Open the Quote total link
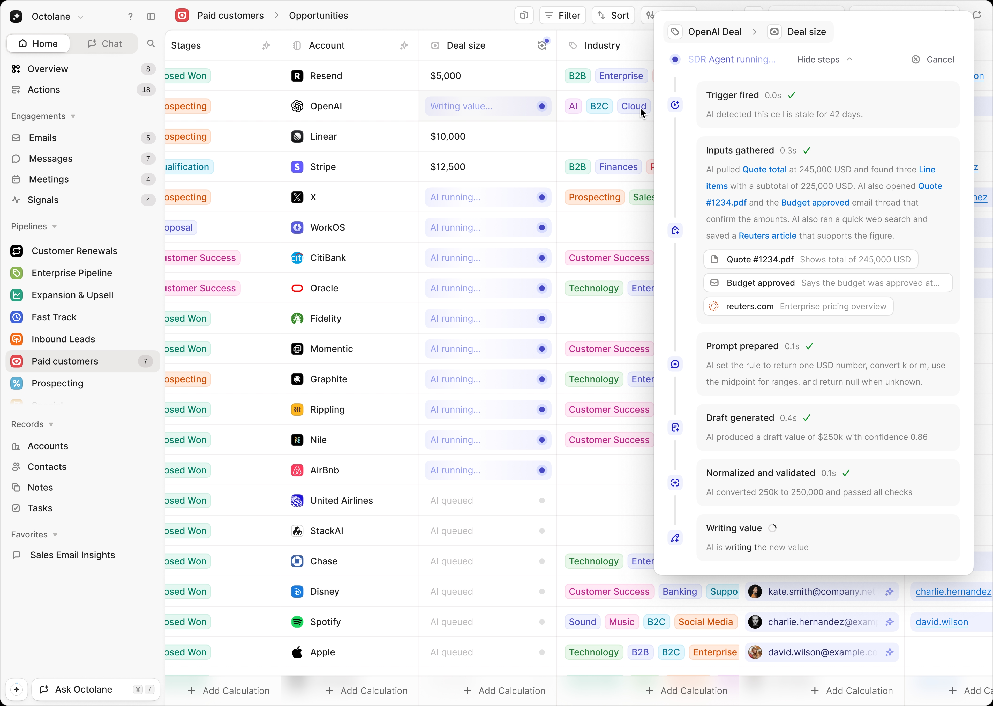The width and height of the screenshot is (993, 706). click(x=764, y=170)
